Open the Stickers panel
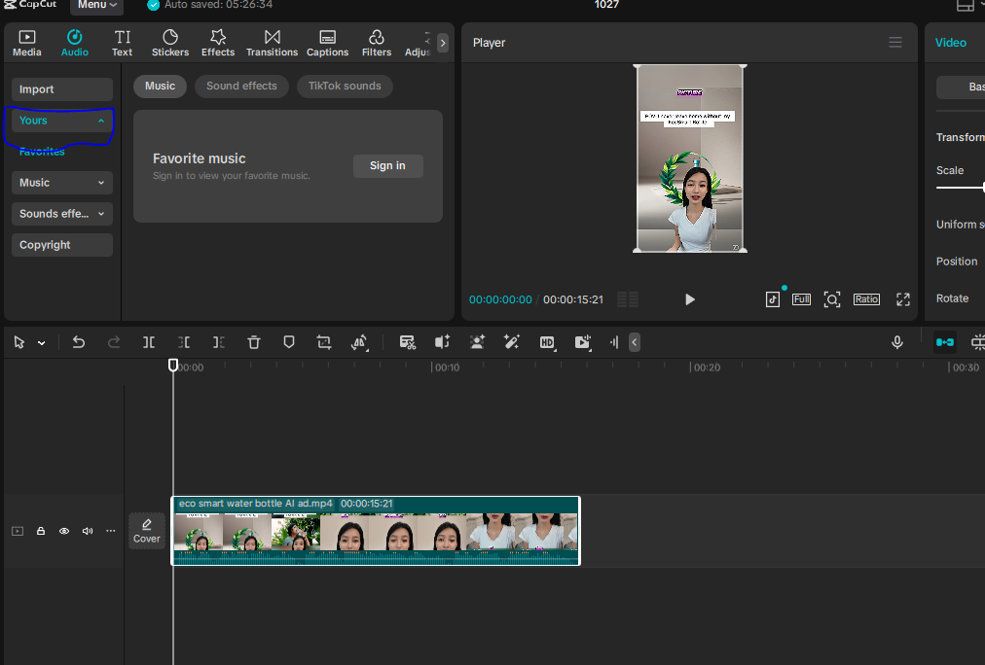The height and width of the screenshot is (665, 985). coord(170,43)
